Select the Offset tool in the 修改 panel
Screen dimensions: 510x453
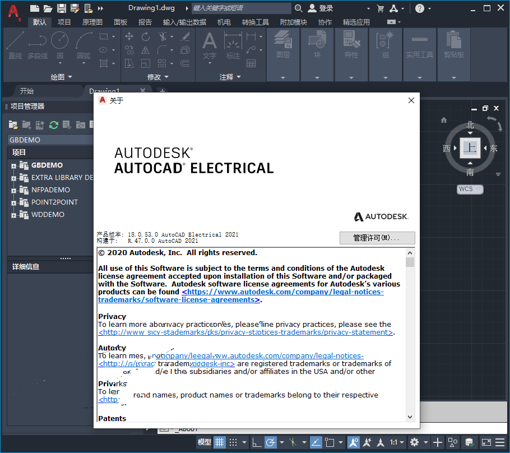coord(185,63)
